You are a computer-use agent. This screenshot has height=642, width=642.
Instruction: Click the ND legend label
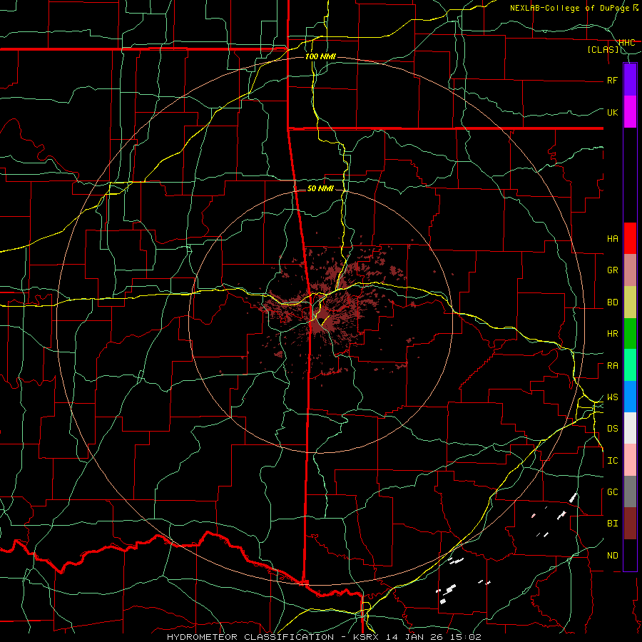(612, 556)
